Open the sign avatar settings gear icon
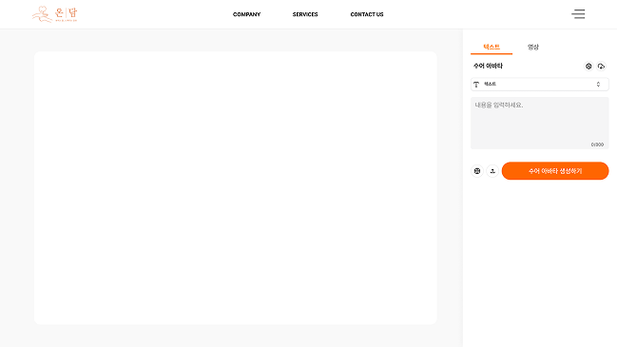Screen dimensions: 617x347 [588, 67]
